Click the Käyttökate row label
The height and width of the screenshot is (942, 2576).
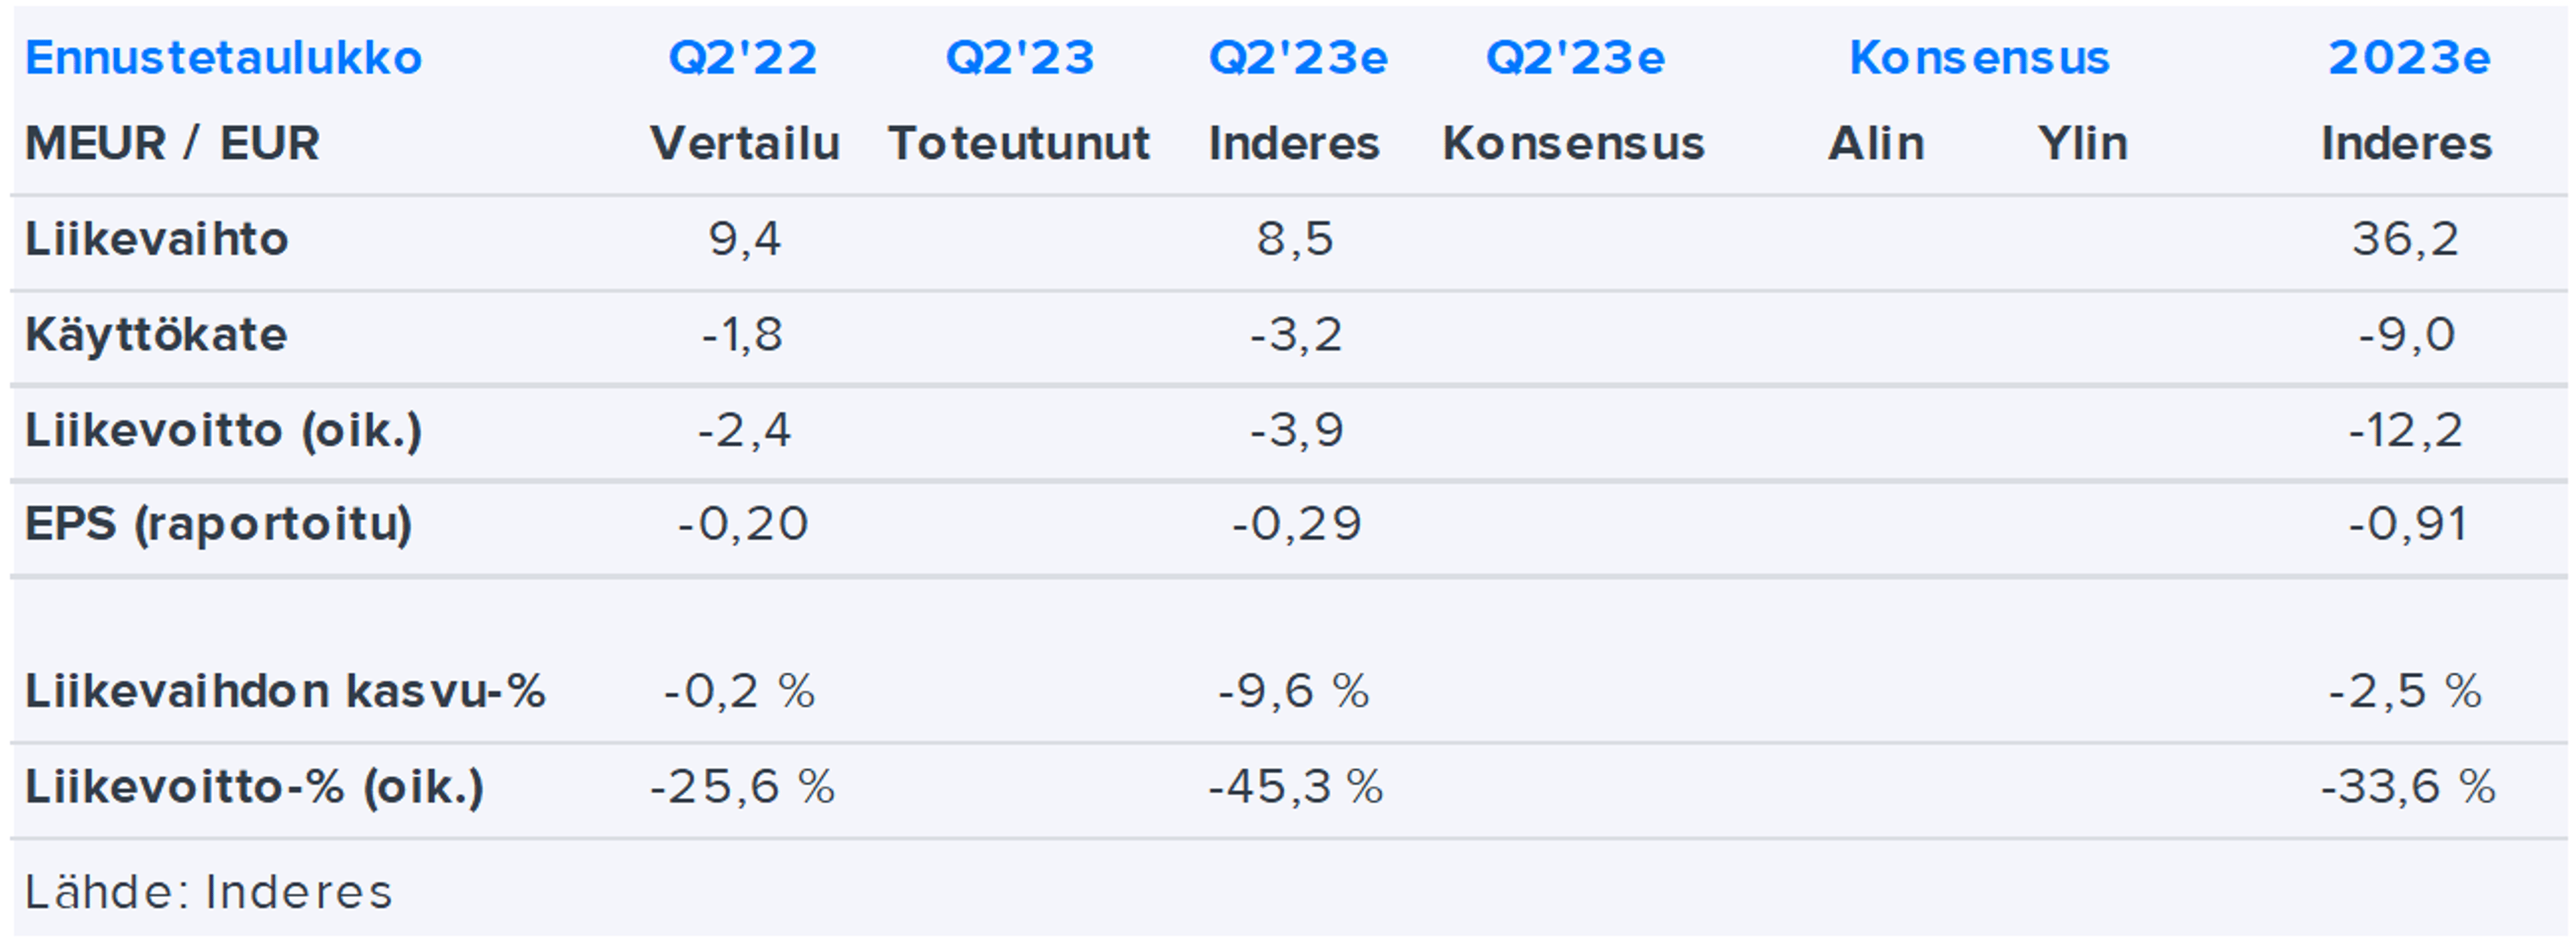click(x=156, y=335)
